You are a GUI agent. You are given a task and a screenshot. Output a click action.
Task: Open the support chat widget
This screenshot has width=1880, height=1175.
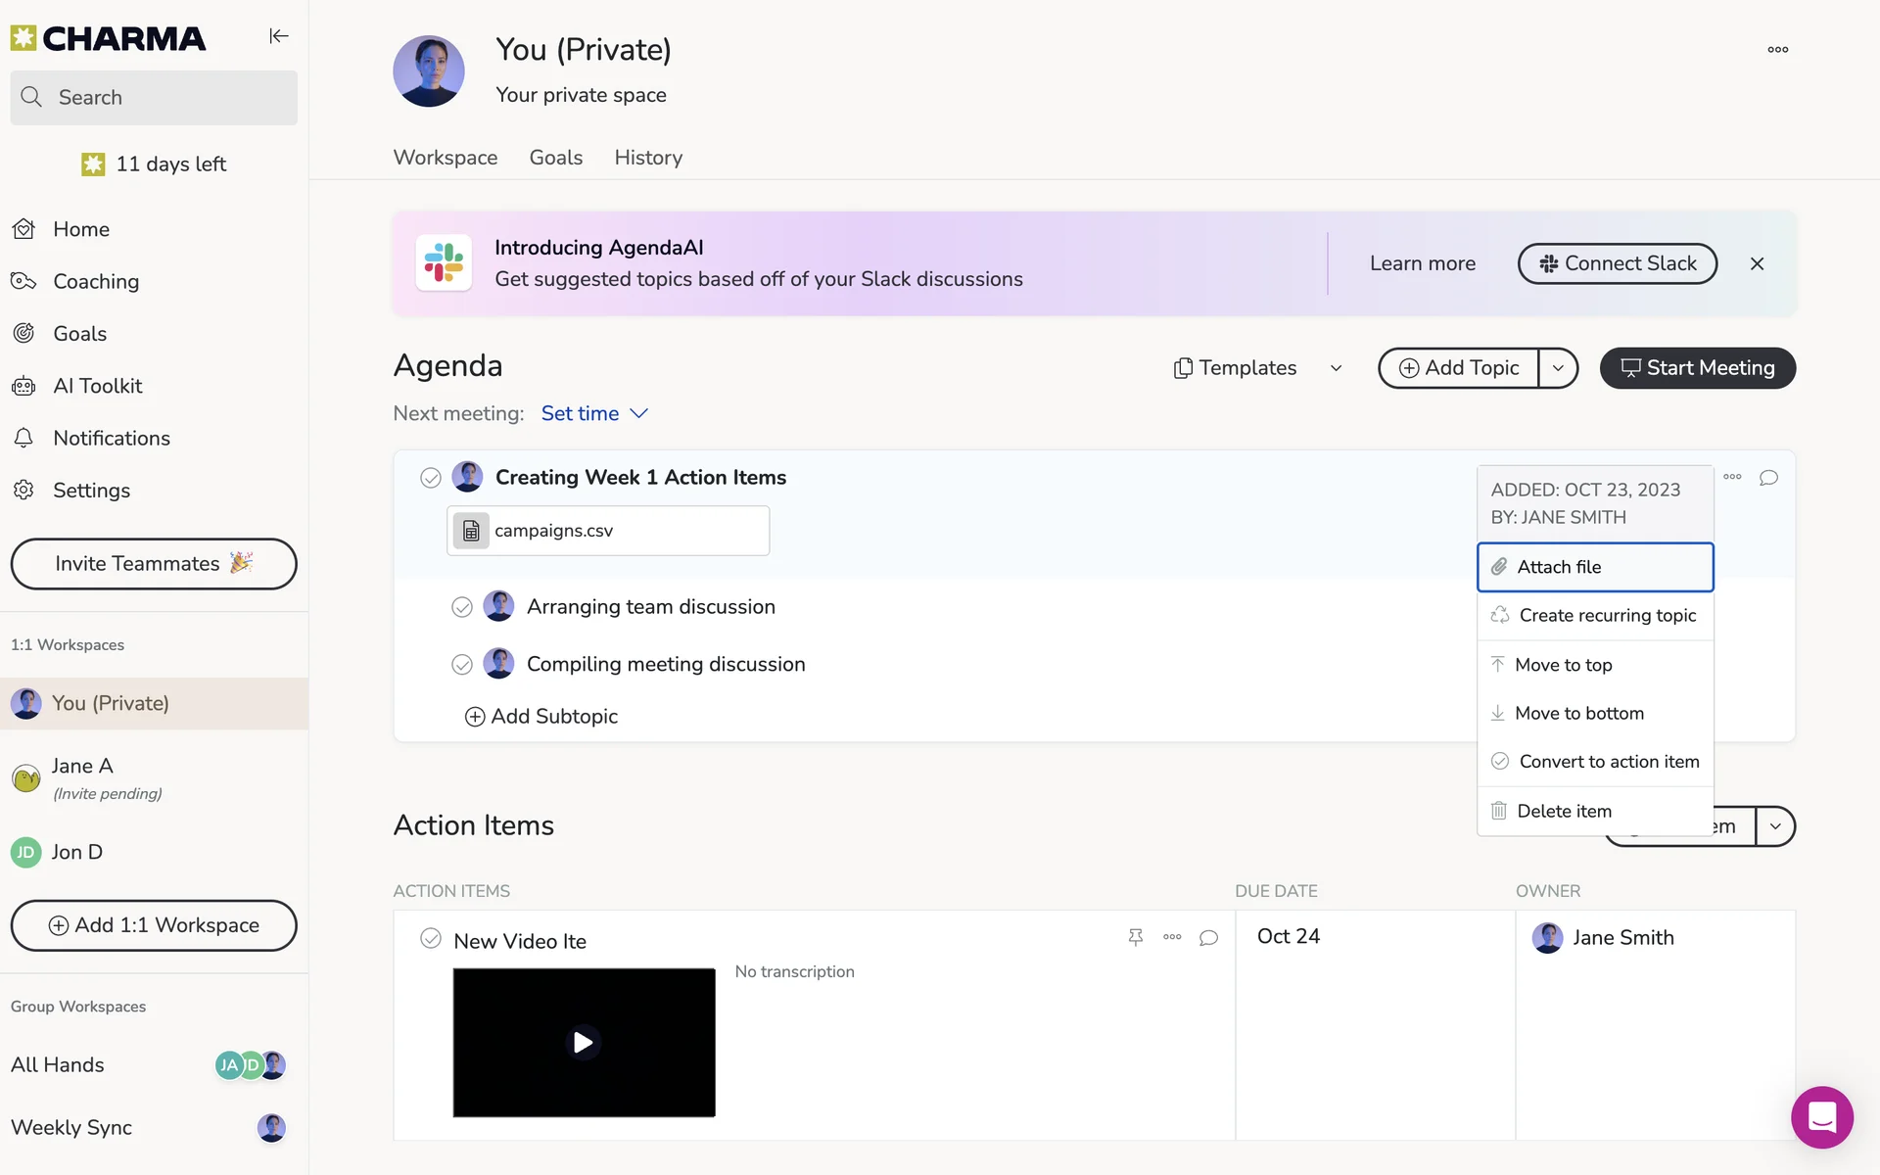pyautogui.click(x=1821, y=1117)
